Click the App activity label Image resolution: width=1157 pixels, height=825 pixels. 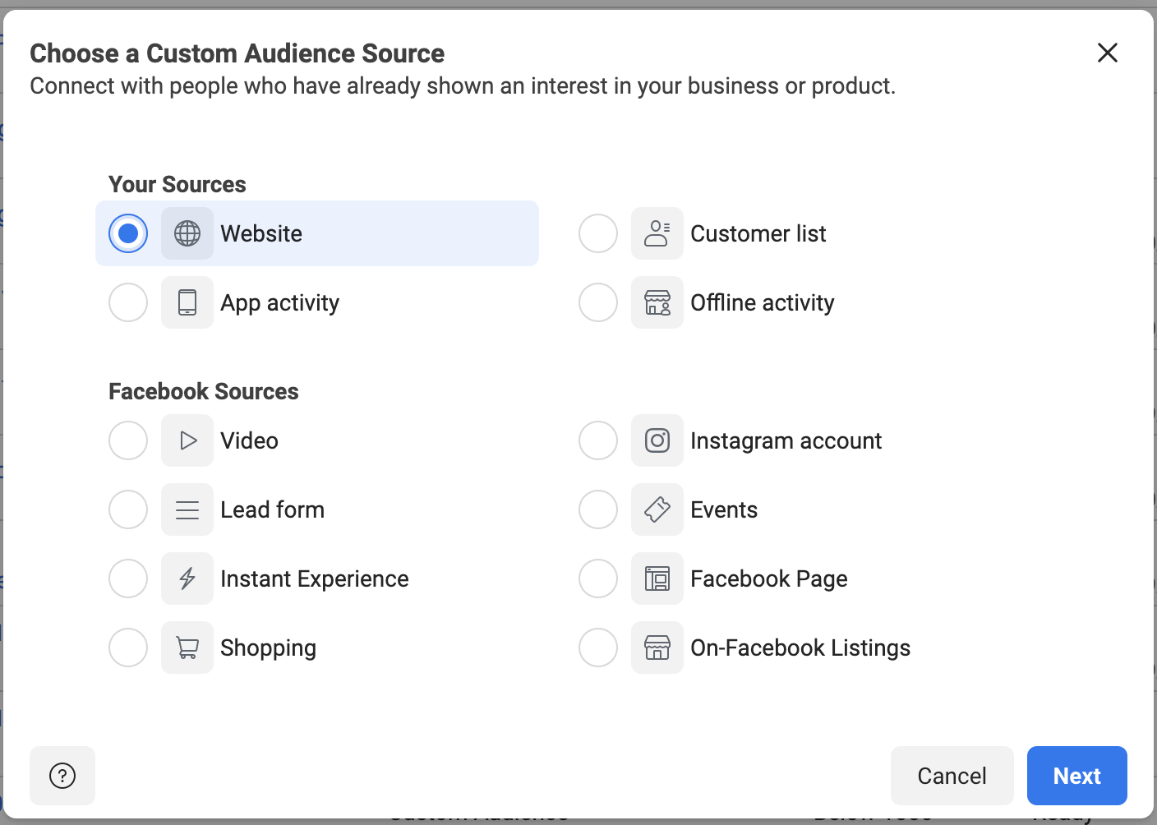click(279, 303)
